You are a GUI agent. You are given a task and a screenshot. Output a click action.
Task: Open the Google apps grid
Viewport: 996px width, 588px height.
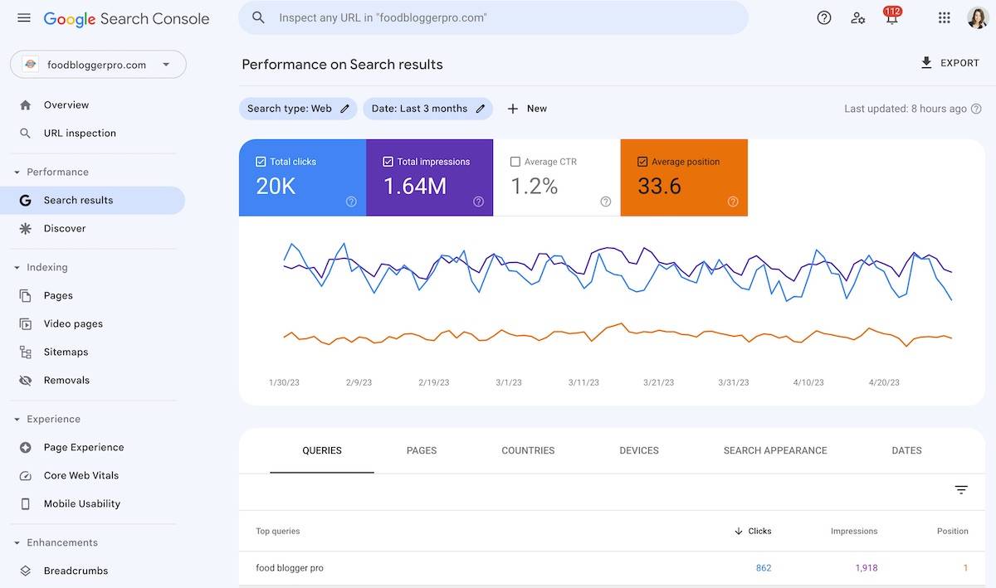coord(944,17)
